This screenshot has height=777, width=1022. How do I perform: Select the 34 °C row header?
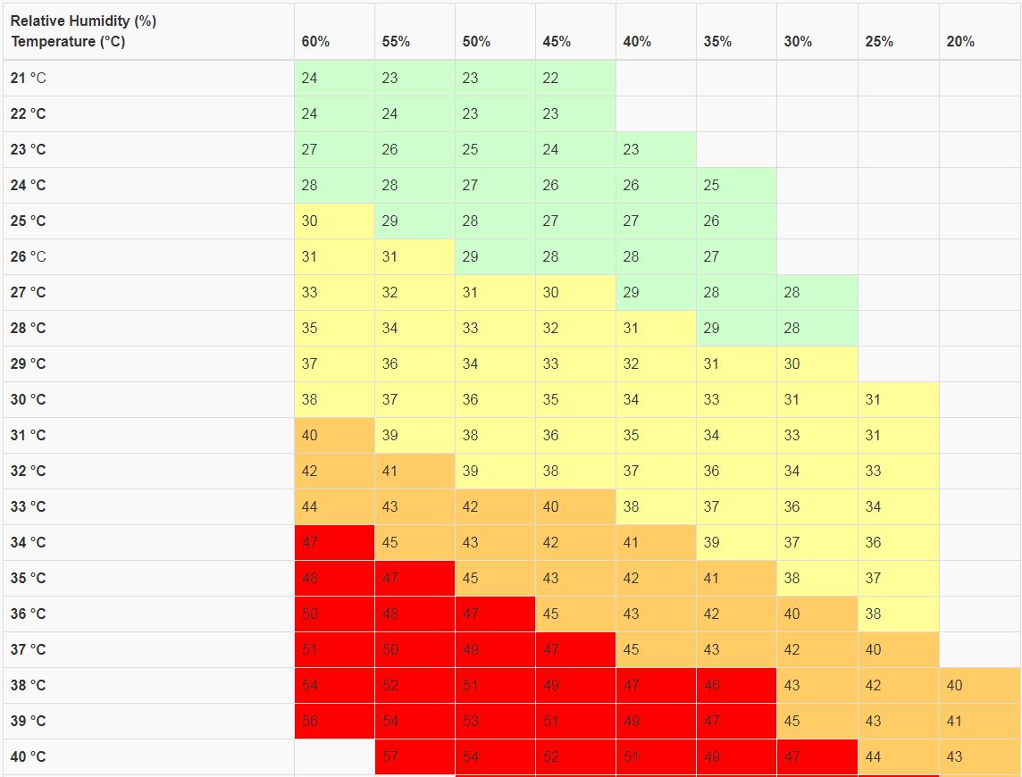(x=29, y=543)
